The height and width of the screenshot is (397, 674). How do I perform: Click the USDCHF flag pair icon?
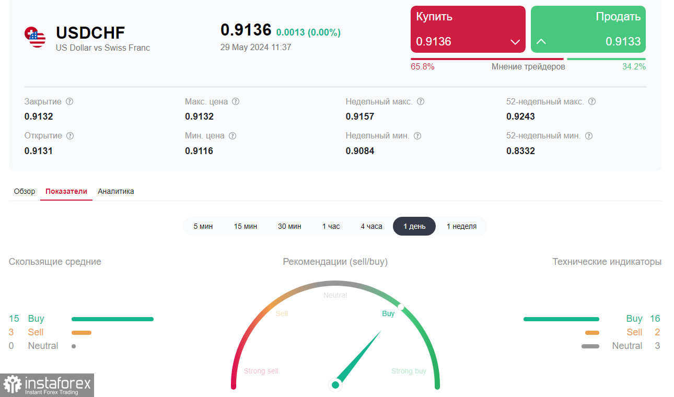tap(35, 37)
